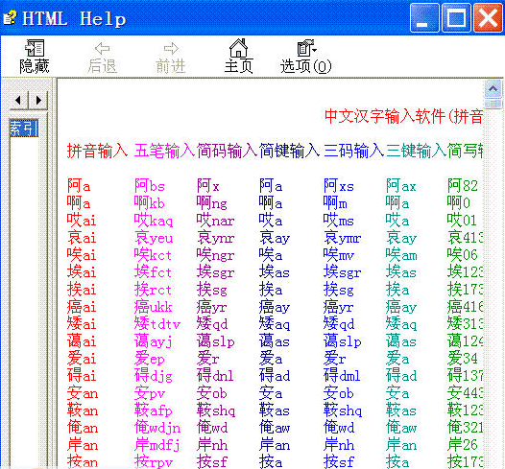
Task: Click the tab scroll right arrow
Action: pyautogui.click(x=38, y=101)
